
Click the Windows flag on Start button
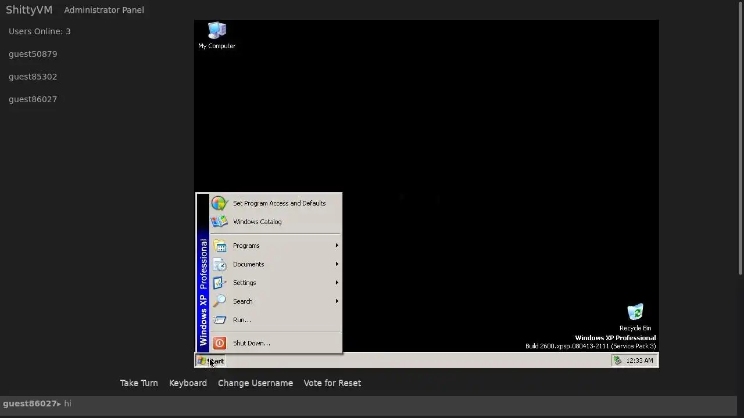point(201,361)
